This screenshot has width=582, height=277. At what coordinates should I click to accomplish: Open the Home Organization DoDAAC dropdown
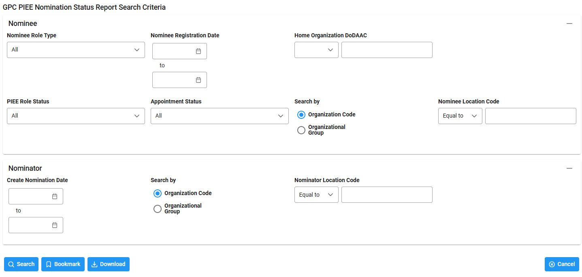316,49
